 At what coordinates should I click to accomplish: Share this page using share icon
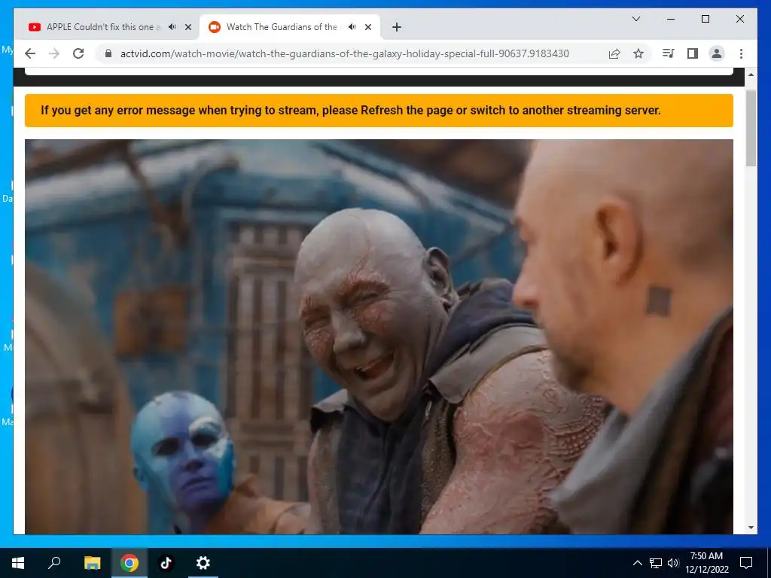(x=614, y=53)
